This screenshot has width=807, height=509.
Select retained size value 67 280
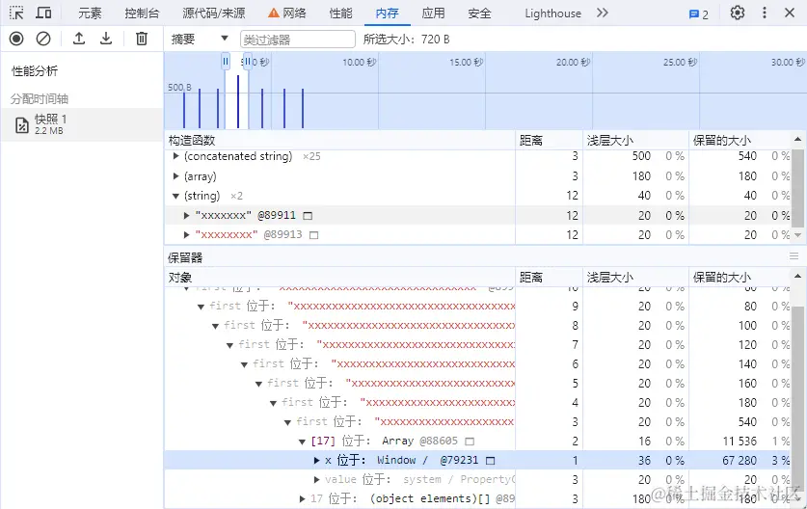740,461
